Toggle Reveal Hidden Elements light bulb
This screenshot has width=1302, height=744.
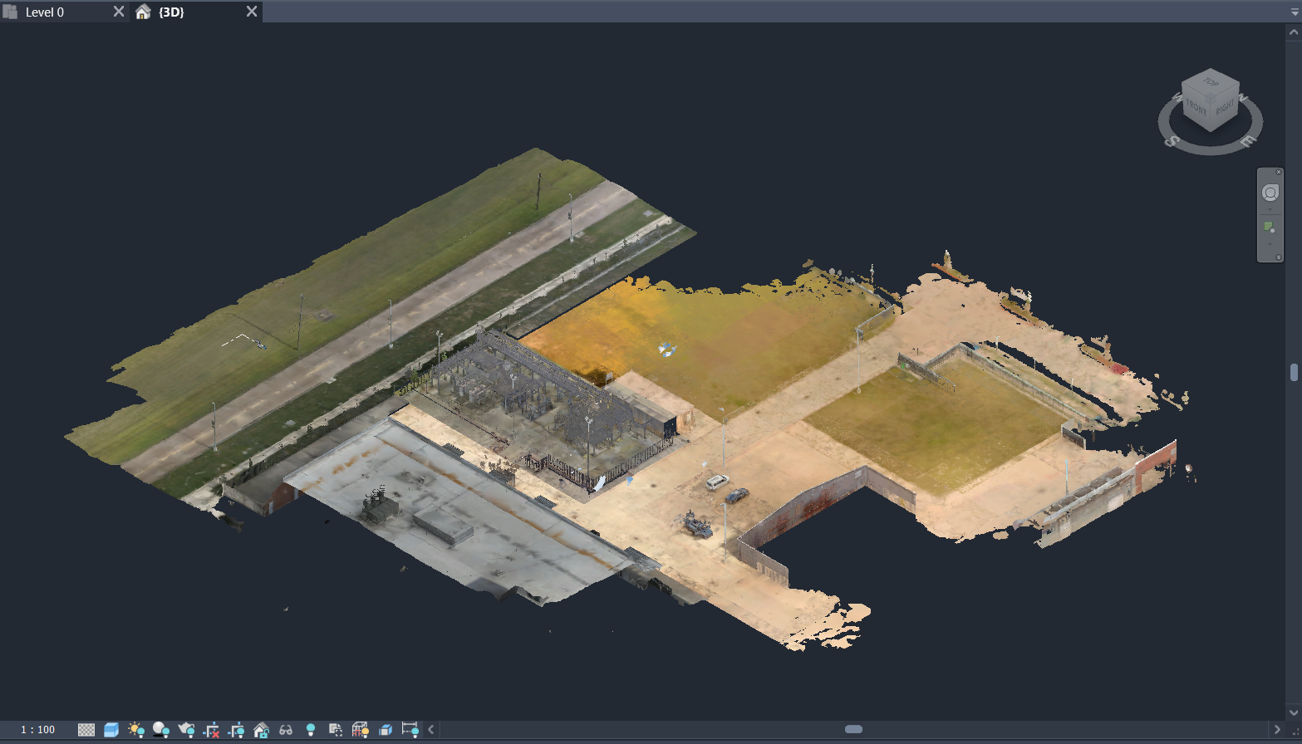(x=311, y=730)
